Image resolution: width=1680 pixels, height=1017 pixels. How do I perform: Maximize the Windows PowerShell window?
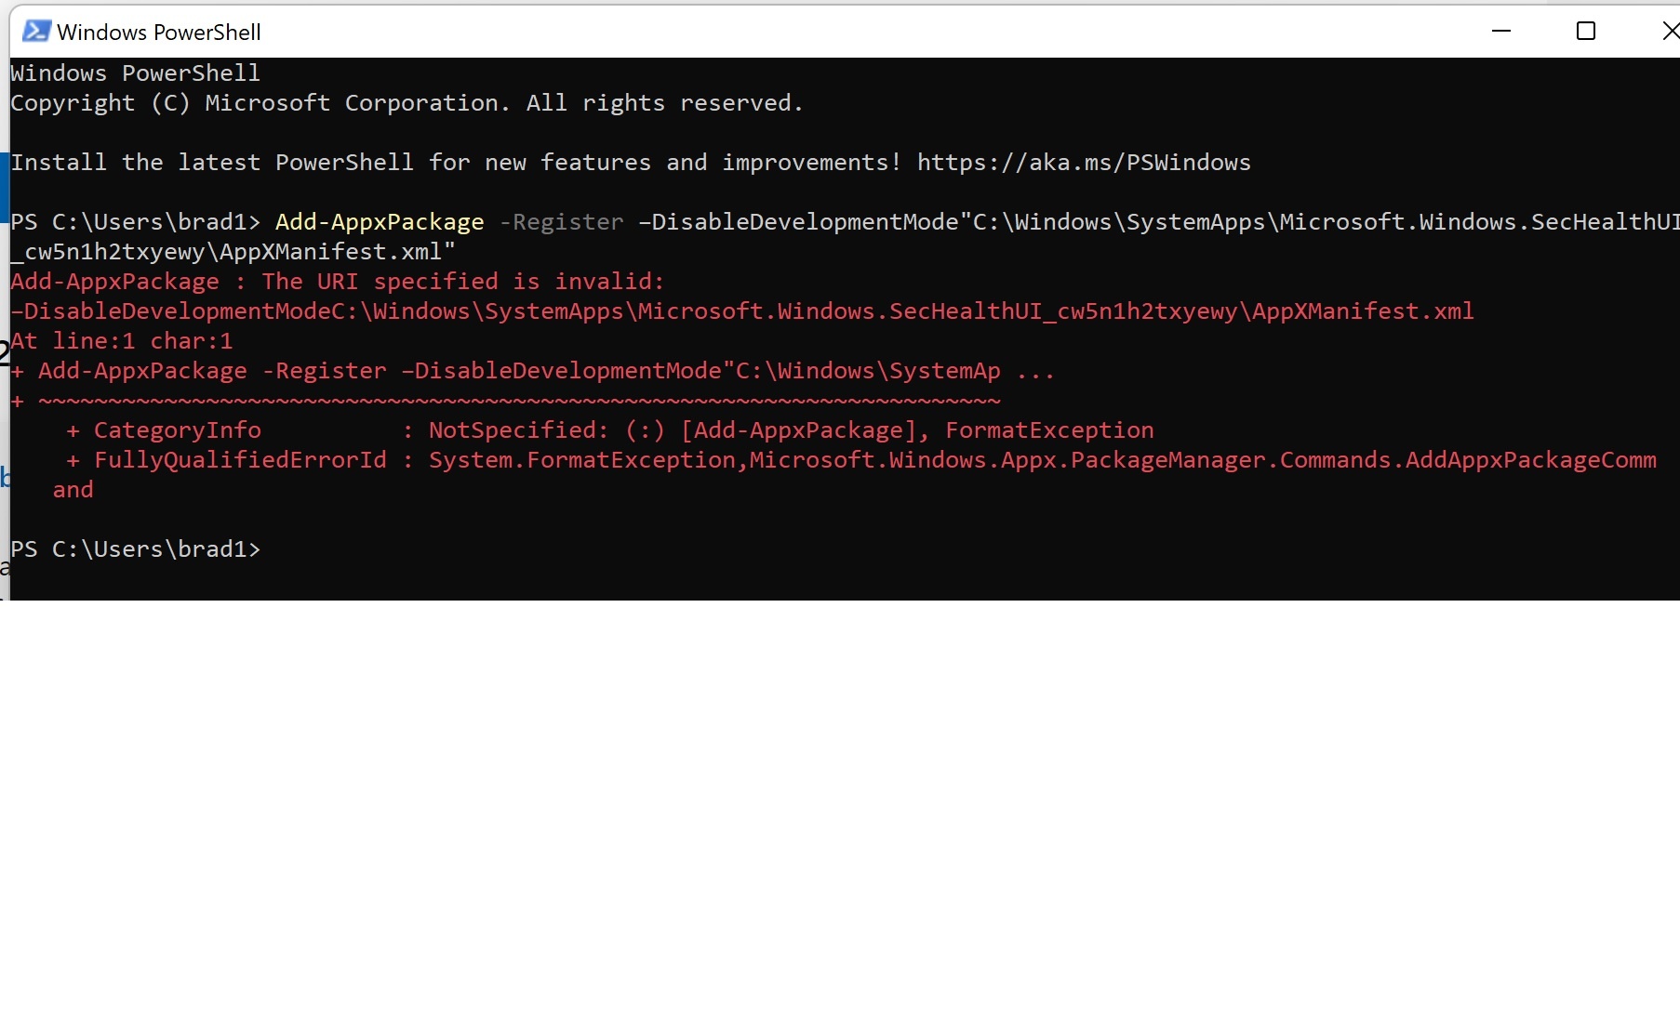[1586, 32]
